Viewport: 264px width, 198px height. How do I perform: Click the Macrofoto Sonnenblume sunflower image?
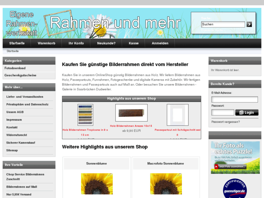pyautogui.click(x=166, y=184)
